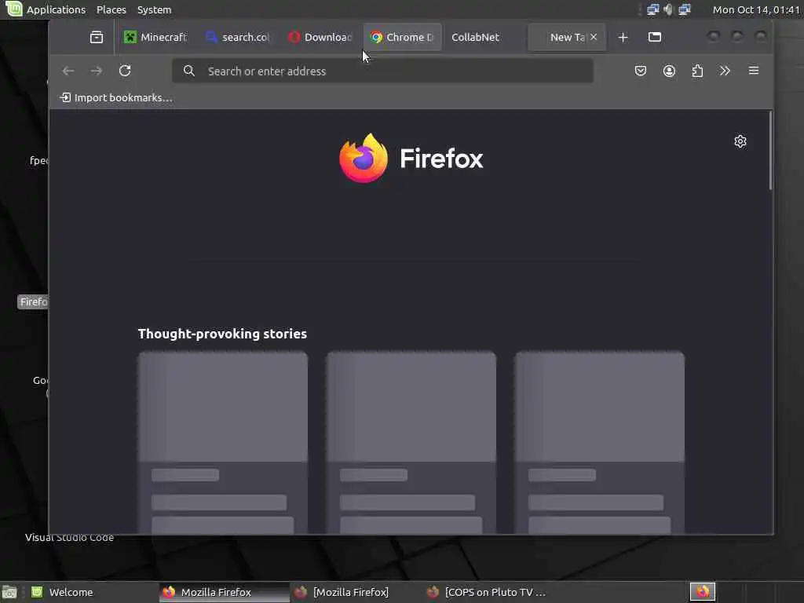Open Save to Pocket button
The image size is (804, 603).
tap(641, 71)
